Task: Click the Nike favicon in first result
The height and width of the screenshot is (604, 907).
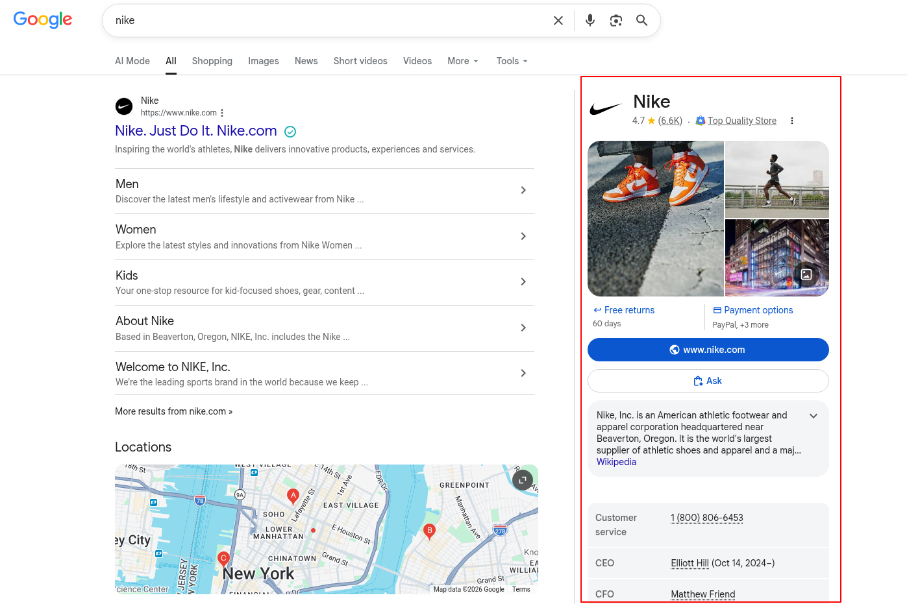Action: pos(124,106)
